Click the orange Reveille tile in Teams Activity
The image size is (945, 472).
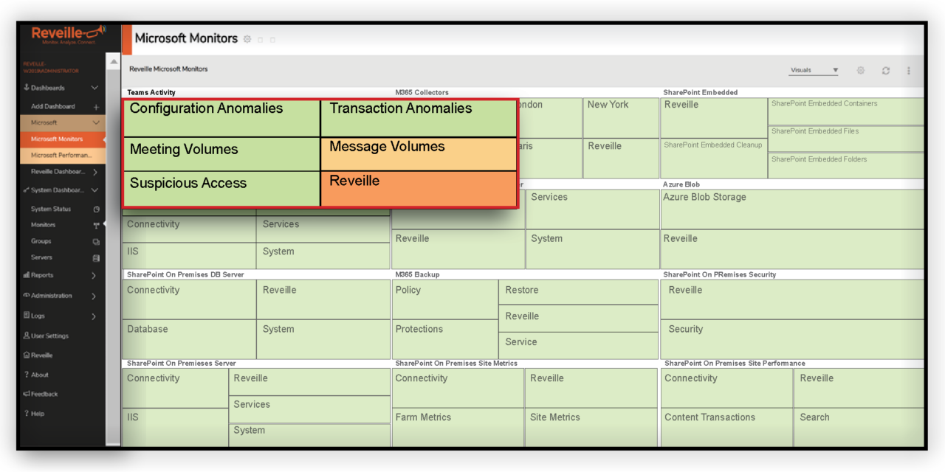click(418, 189)
